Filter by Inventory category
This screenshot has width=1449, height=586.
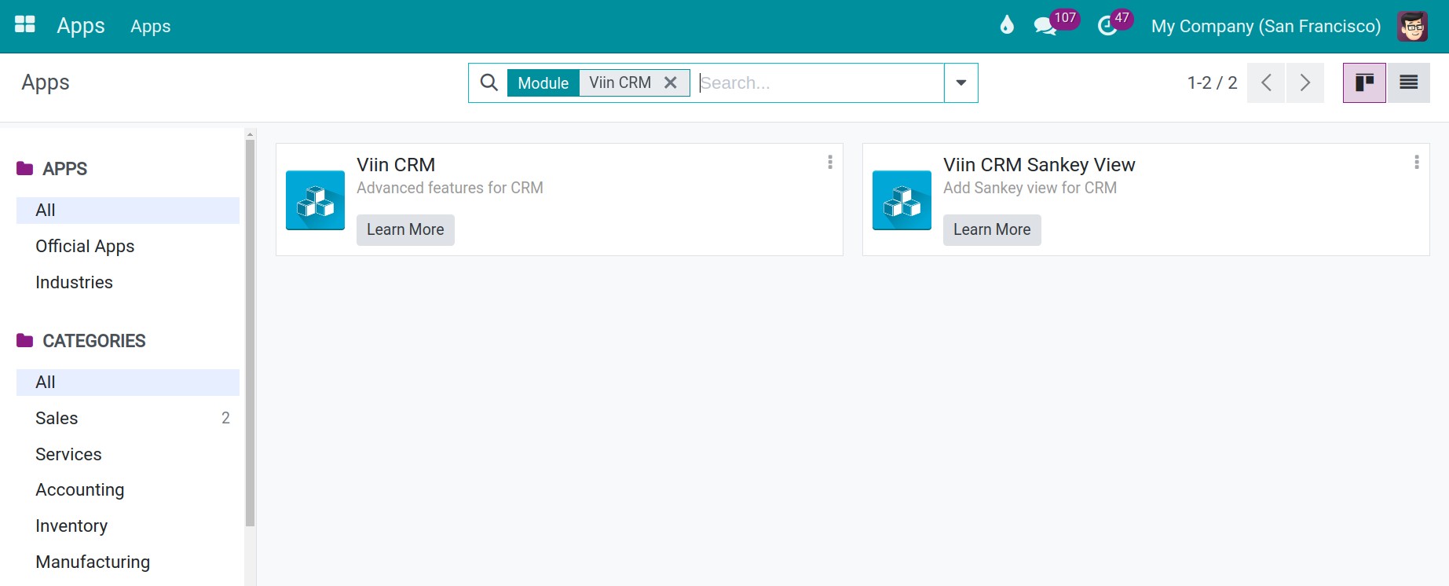click(128, 526)
